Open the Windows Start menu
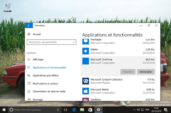The image size is (171, 113). point(4,110)
